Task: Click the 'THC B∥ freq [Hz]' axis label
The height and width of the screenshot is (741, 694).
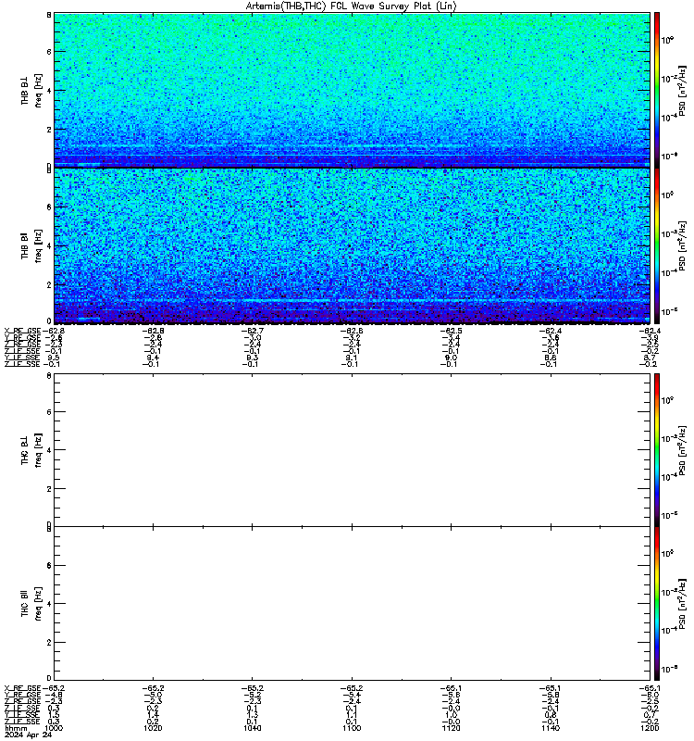Action: [x=31, y=604]
